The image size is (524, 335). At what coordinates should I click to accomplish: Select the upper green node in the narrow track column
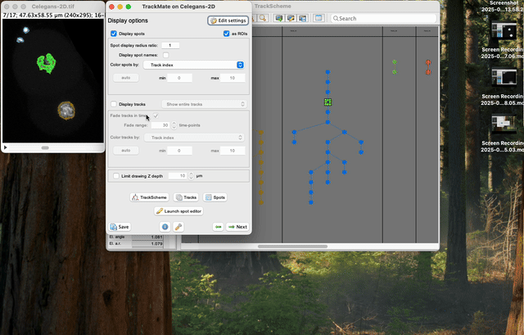(395, 62)
